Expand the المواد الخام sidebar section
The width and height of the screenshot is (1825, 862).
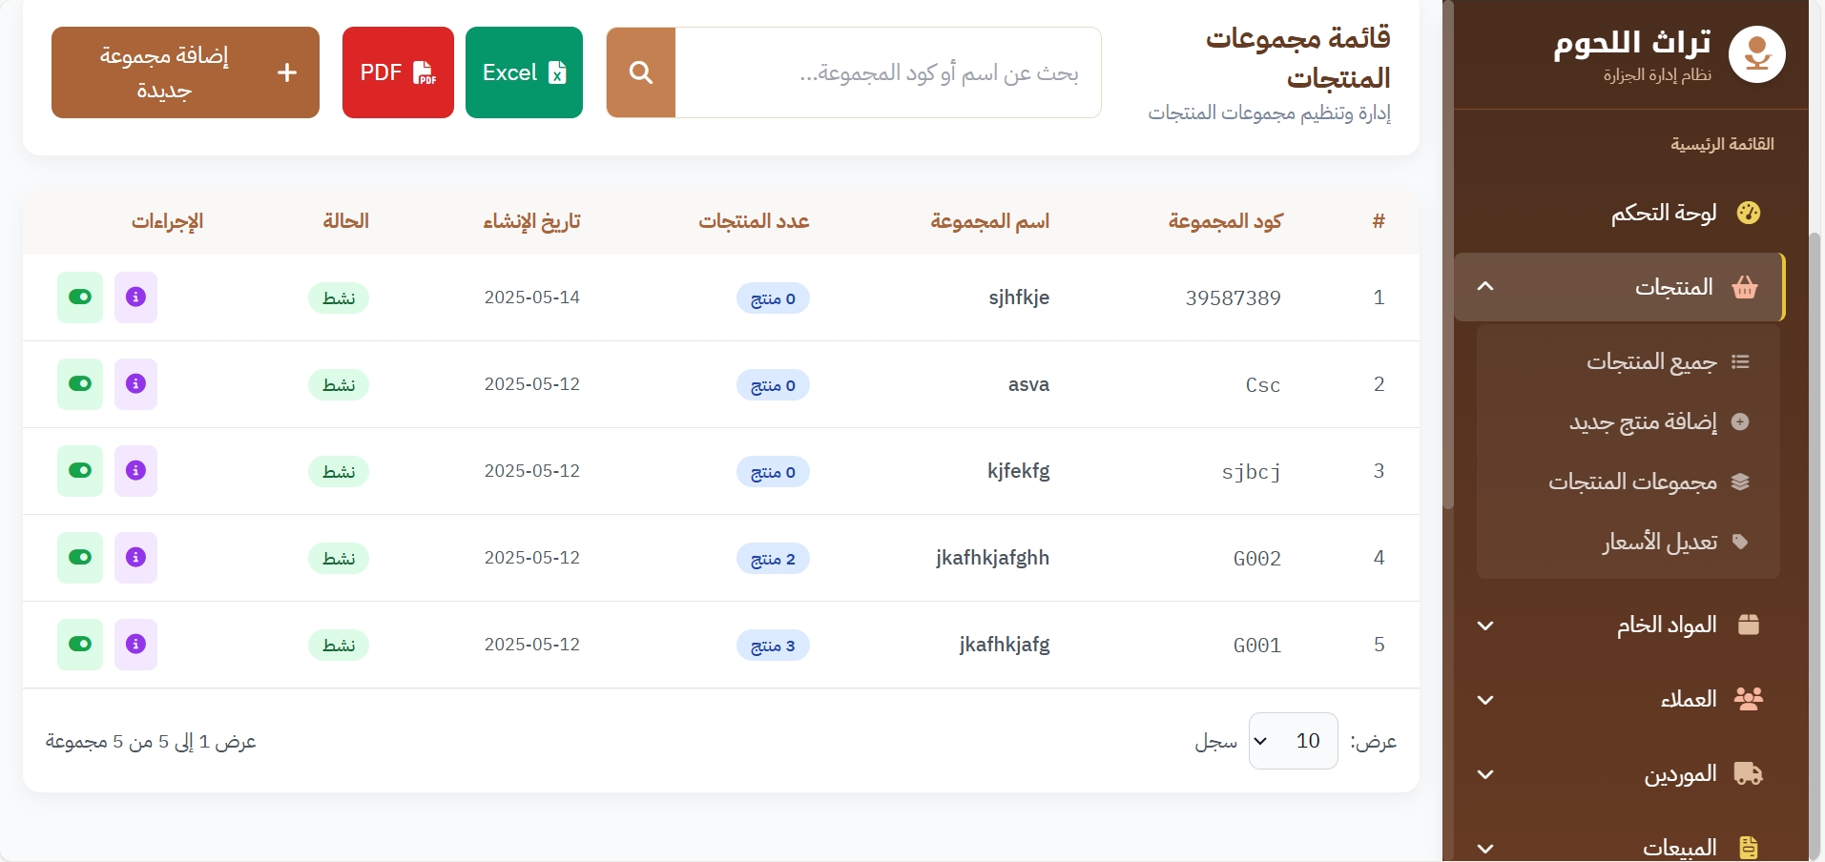click(1622, 626)
